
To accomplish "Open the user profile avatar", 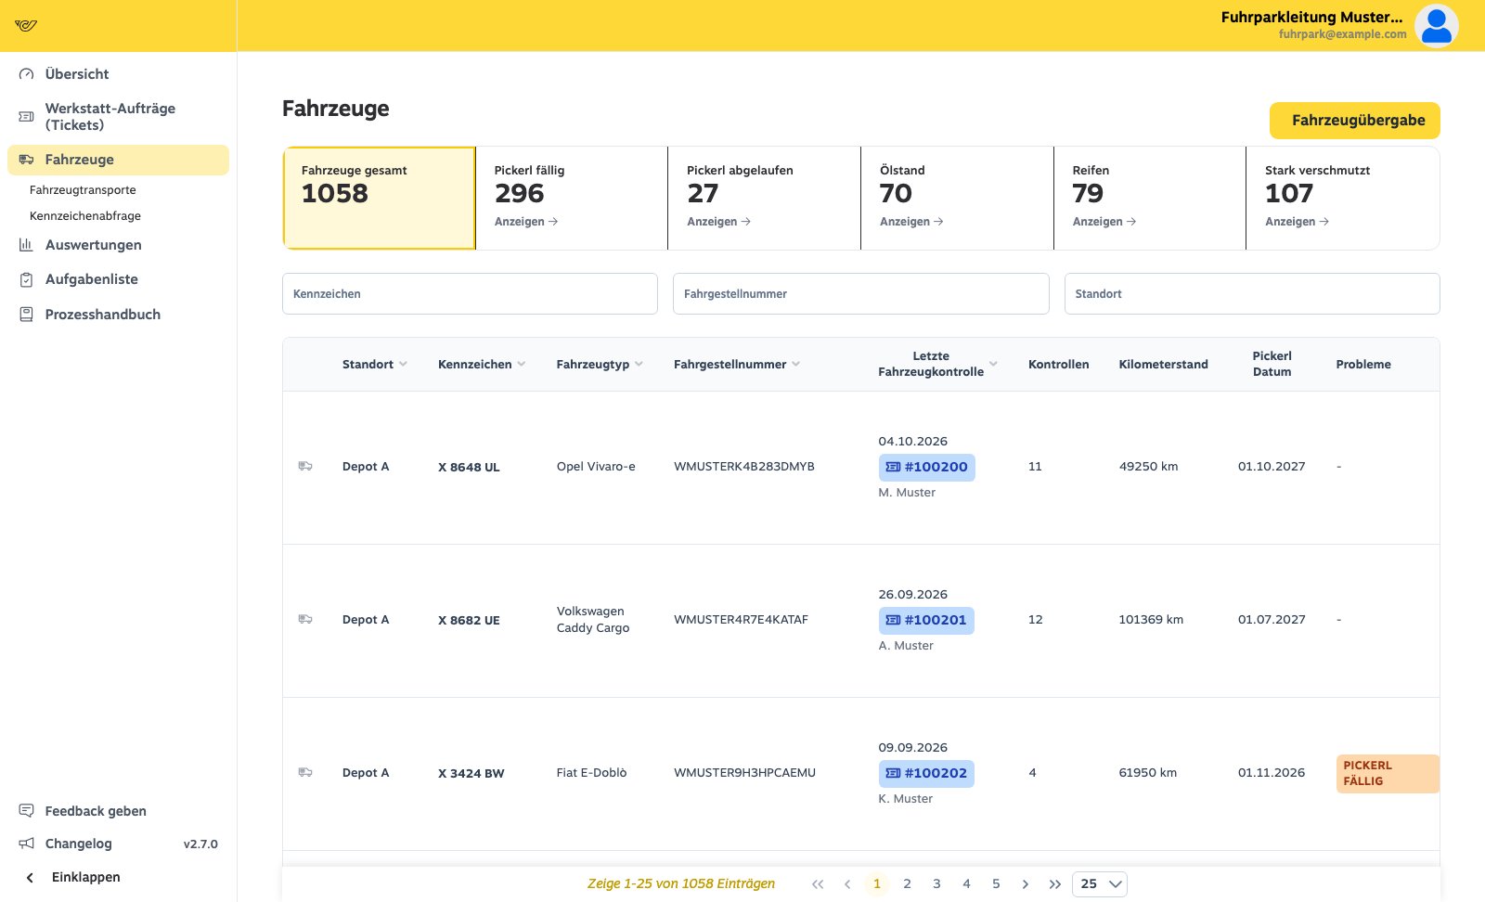I will tap(1436, 26).
